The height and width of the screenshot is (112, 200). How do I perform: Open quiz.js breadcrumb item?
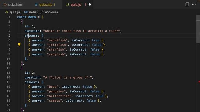point(15,12)
